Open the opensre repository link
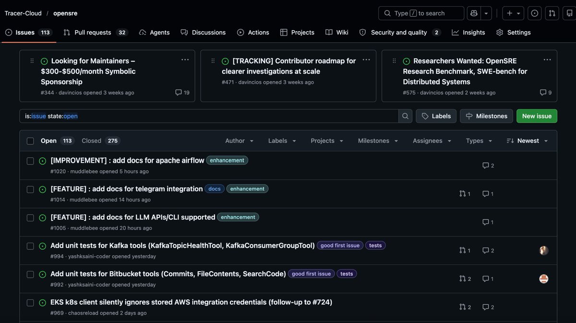576x323 pixels. pyautogui.click(x=65, y=13)
